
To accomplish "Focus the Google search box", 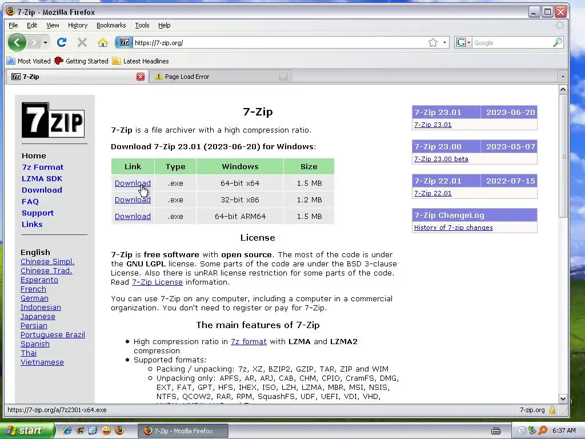I will 512,42.
